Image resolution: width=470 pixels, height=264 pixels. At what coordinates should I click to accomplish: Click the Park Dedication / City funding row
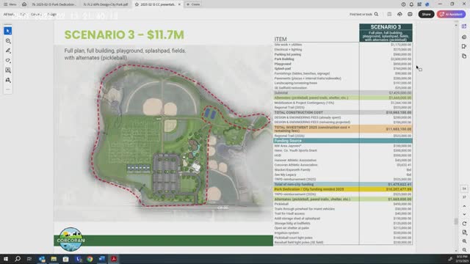[343, 189]
